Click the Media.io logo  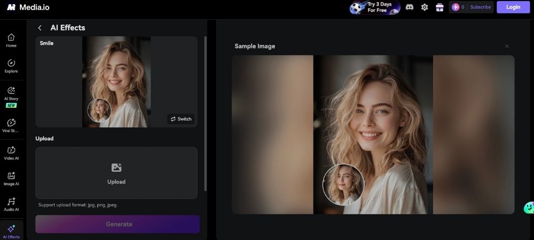28,7
